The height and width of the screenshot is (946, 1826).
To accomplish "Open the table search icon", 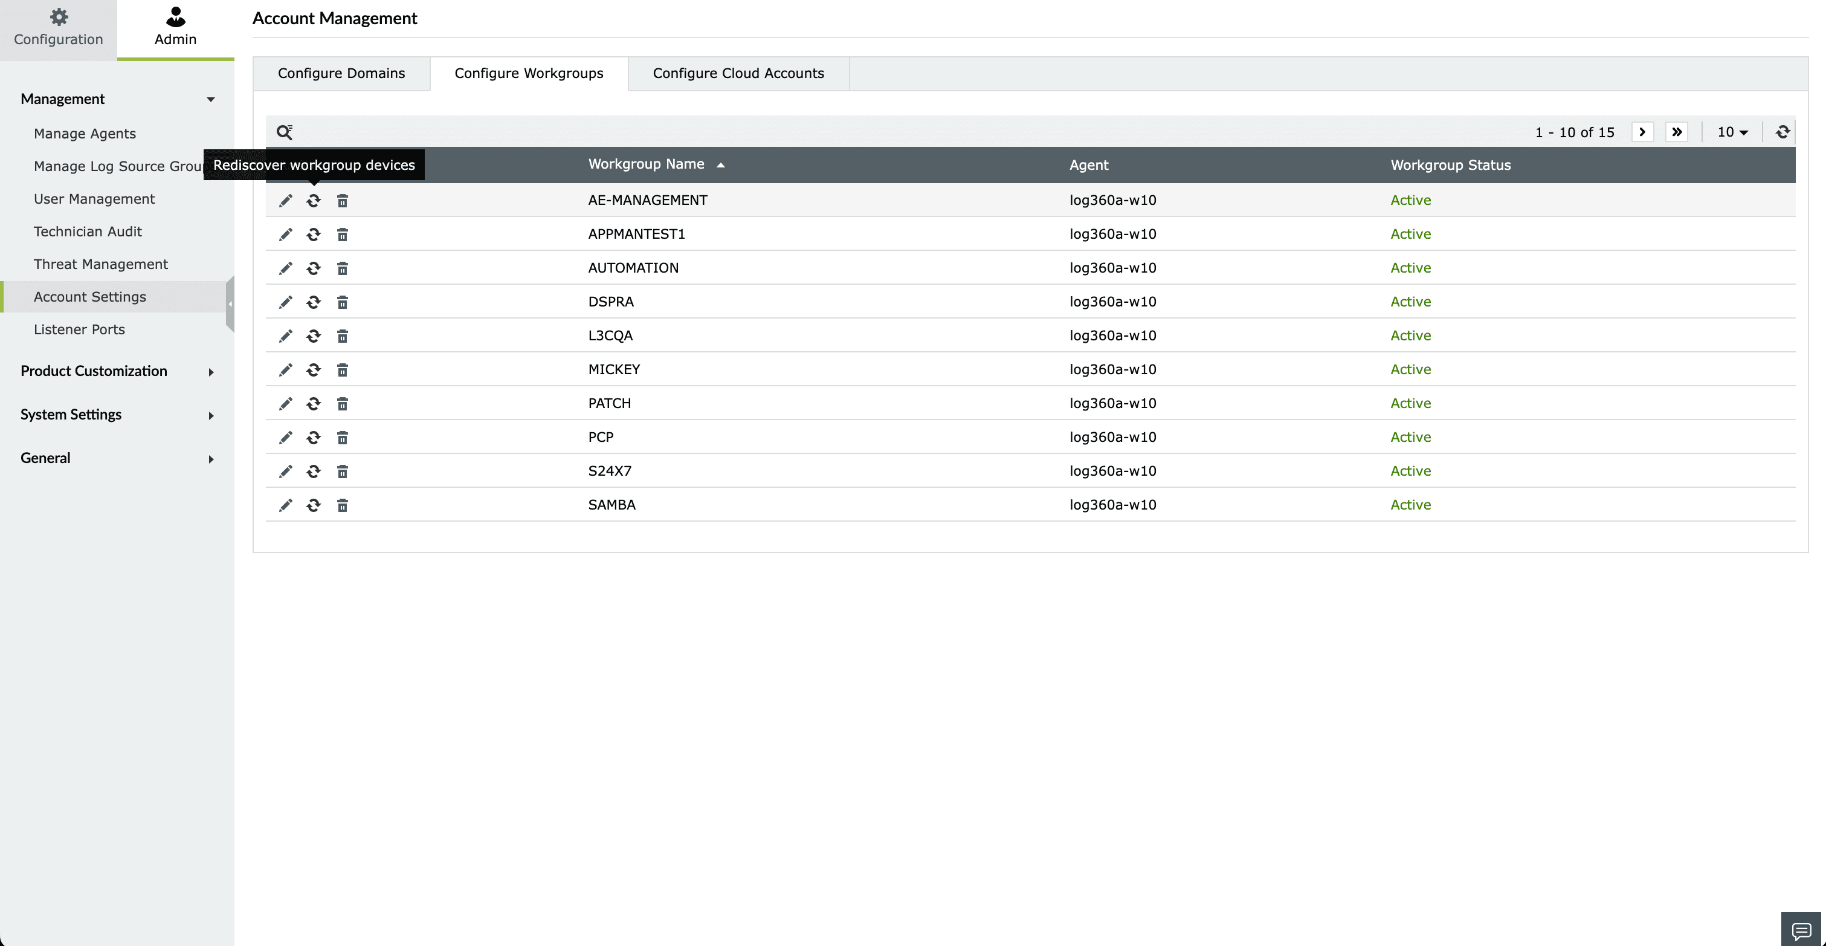I will [x=284, y=132].
